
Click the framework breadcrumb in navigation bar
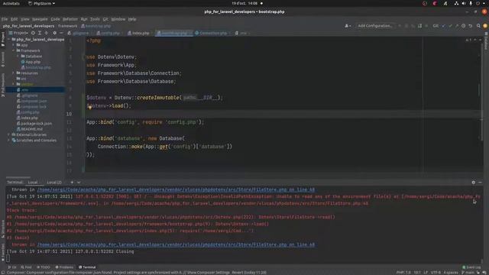coord(68,26)
